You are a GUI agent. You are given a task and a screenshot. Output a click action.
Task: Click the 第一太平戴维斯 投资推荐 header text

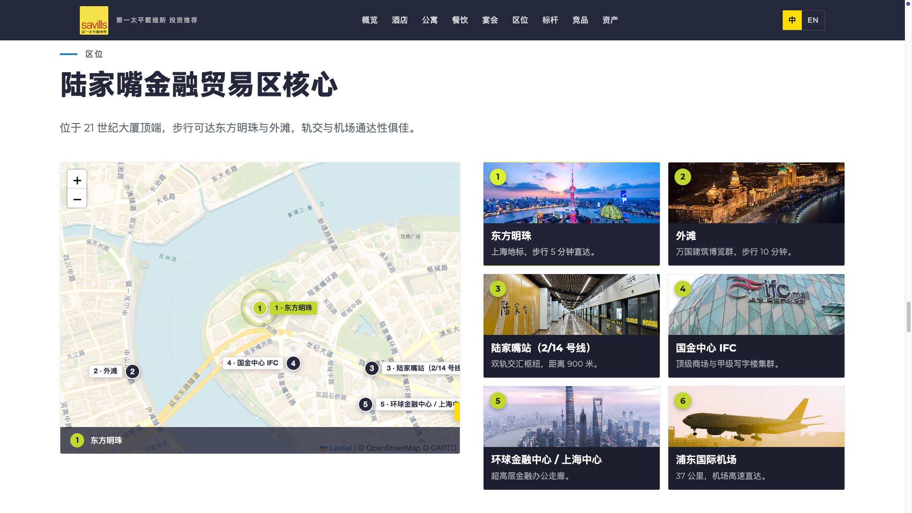(157, 20)
